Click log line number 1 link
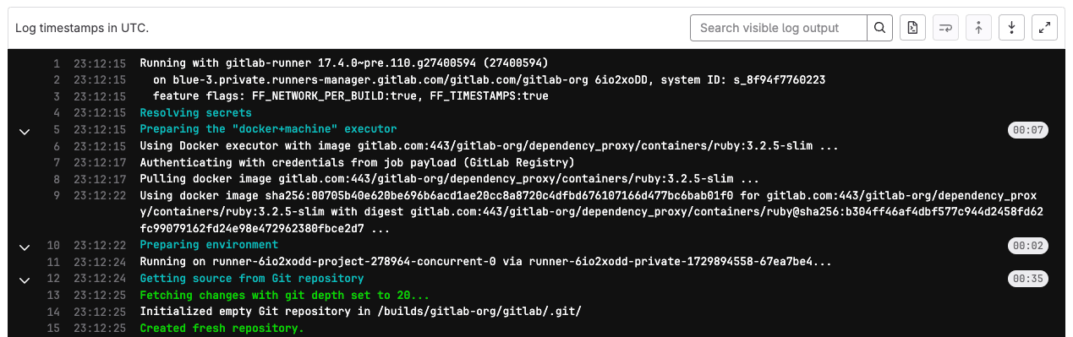Viewport: 1073px width, 337px height. (x=57, y=63)
